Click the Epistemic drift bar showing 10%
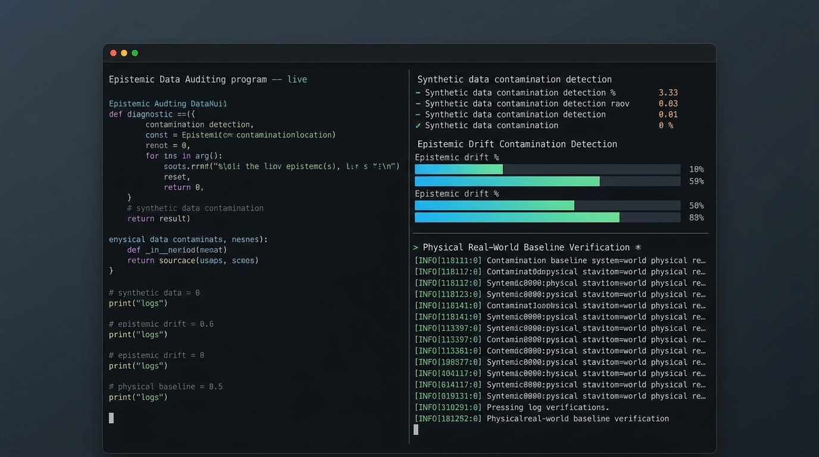819x457 pixels. (x=548, y=170)
